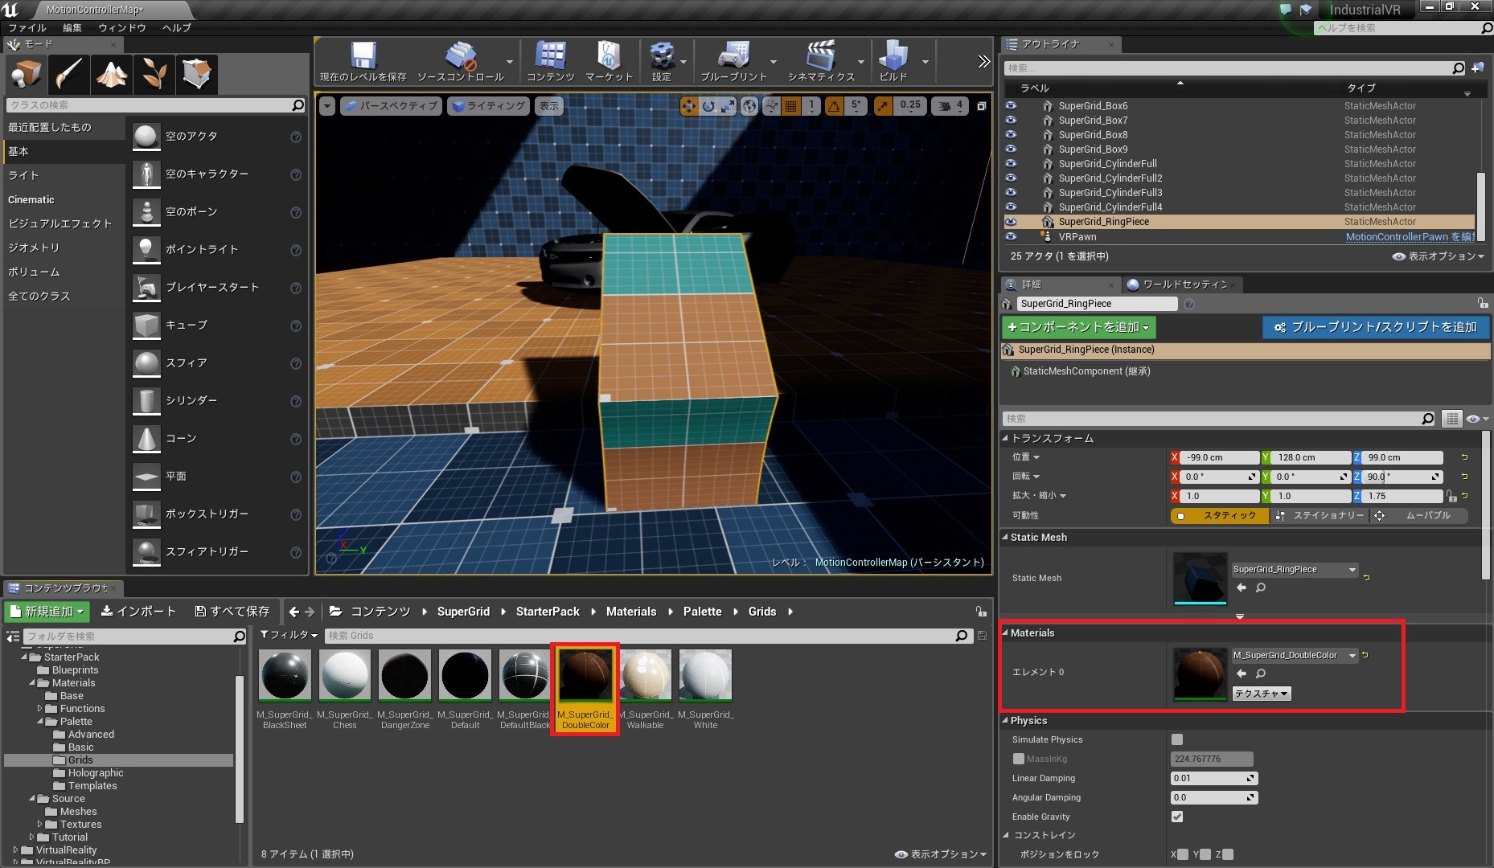This screenshot has height=868, width=1494.
Task: Toggle visibility eye of SuperGrid_Box6
Action: click(1011, 105)
